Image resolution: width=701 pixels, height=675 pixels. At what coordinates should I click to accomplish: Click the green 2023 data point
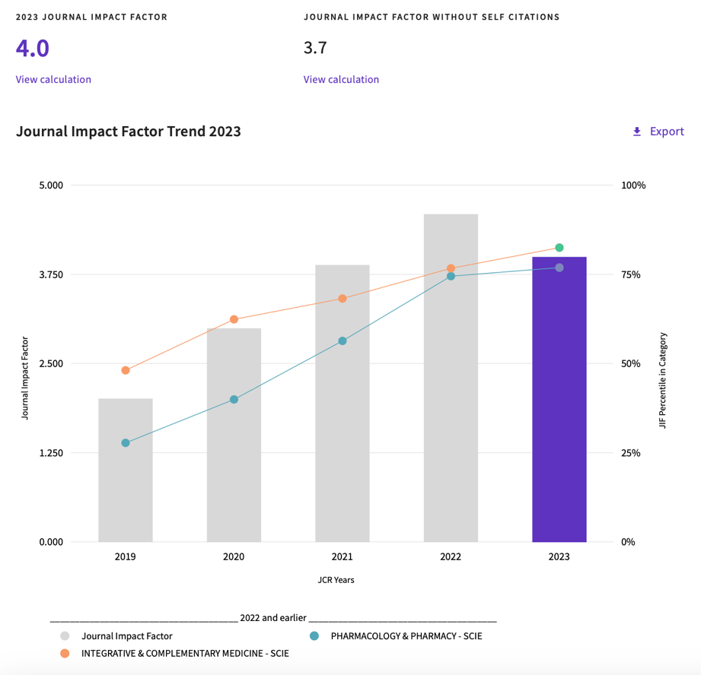pyautogui.click(x=559, y=248)
